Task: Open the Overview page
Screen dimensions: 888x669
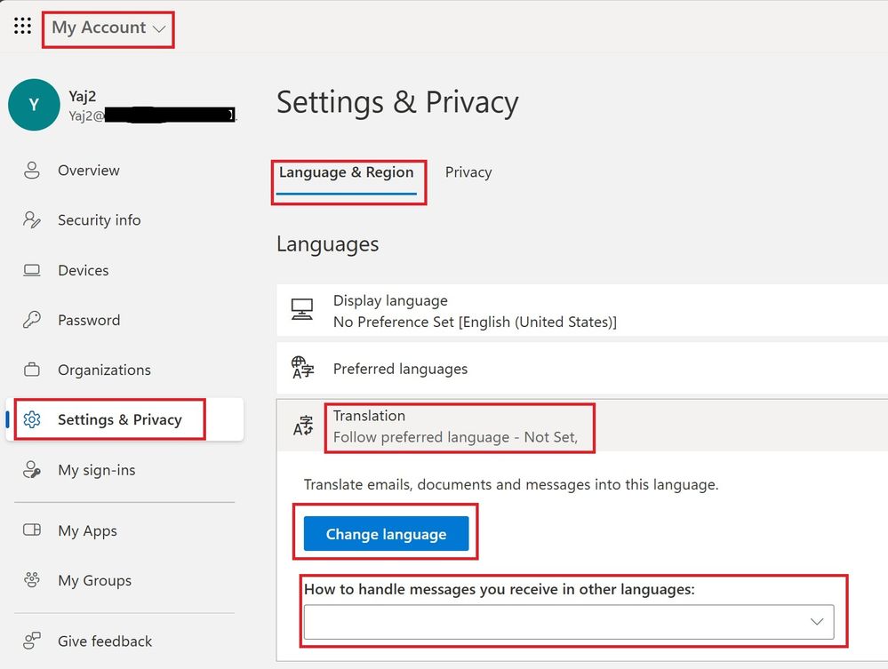Action: coord(88,171)
